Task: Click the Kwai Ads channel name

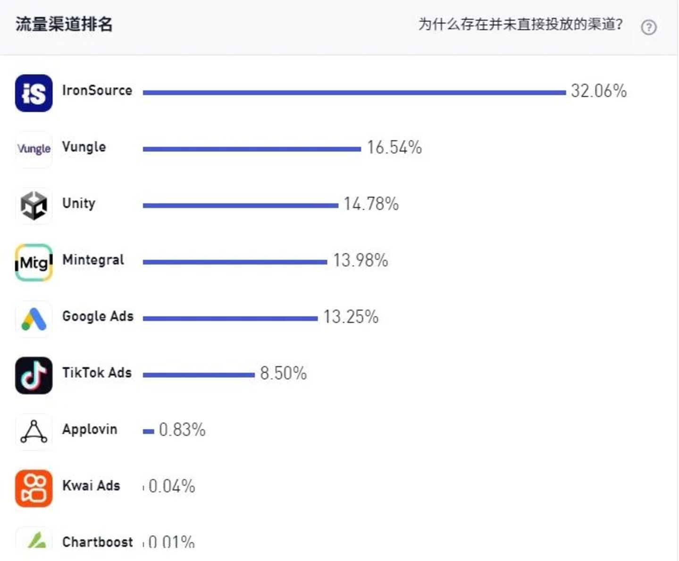Action: coord(91,485)
